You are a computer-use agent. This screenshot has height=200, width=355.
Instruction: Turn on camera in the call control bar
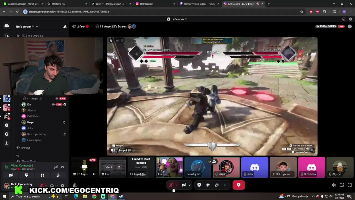point(184,185)
